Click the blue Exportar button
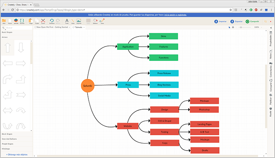Viewport: 275px width, 158px height. 236,21
